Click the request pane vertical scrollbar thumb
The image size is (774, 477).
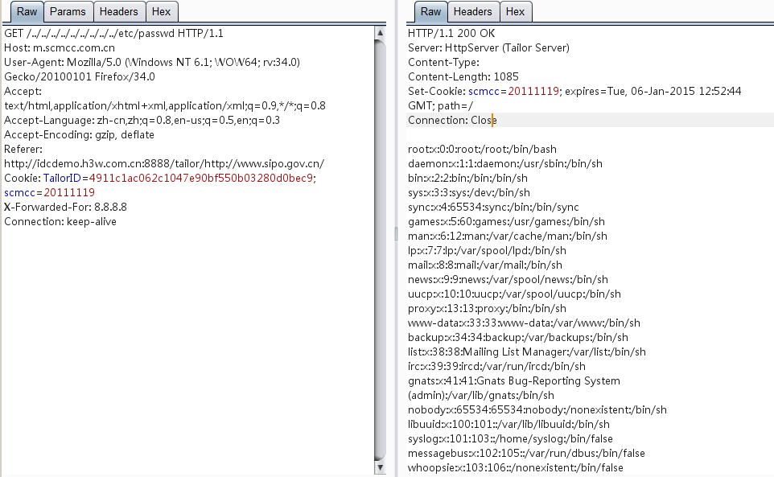tap(380, 250)
